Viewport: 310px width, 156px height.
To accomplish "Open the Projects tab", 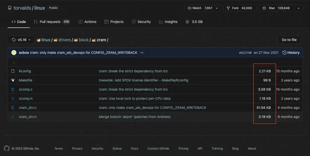I will (114, 22).
